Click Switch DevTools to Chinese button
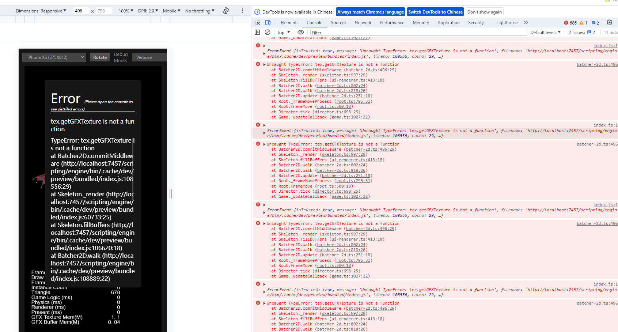Image resolution: width=618 pixels, height=332 pixels. tap(436, 12)
